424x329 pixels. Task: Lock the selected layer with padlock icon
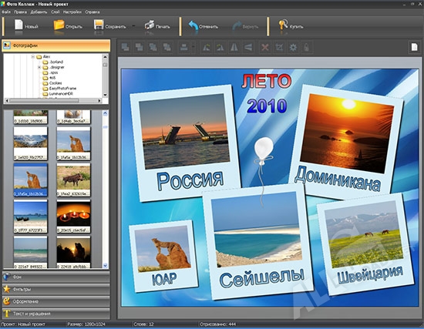(x=307, y=47)
